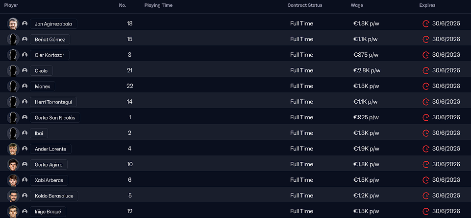Select the Ander Lorente name button

50,149
